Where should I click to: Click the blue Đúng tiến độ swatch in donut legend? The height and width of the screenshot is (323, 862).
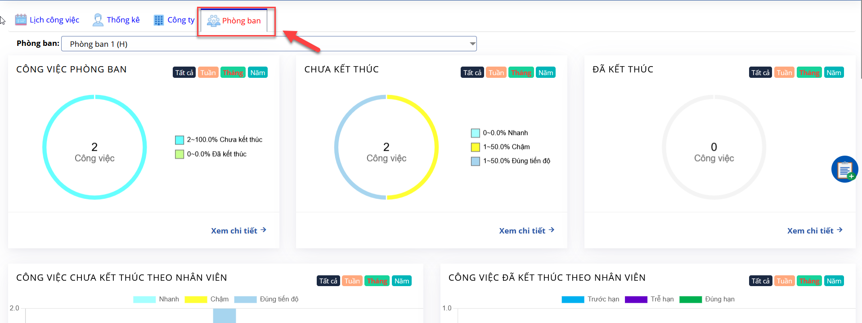click(476, 161)
